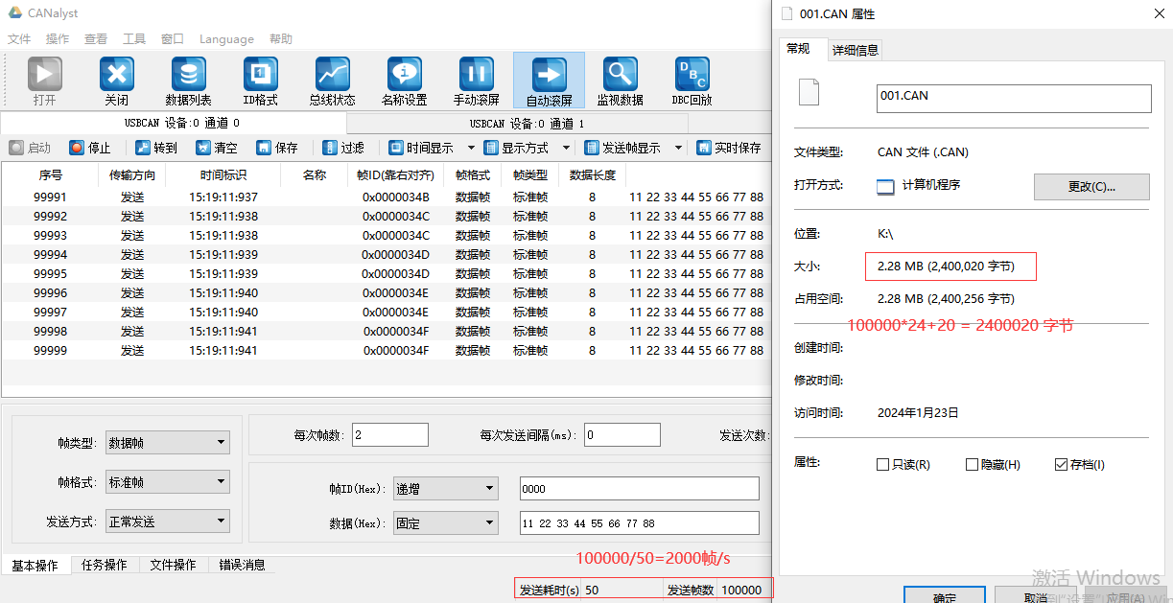This screenshot has height=603, width=1173.
Task: Expand the 帧类型 frame type dropdown
Action: coord(167,443)
